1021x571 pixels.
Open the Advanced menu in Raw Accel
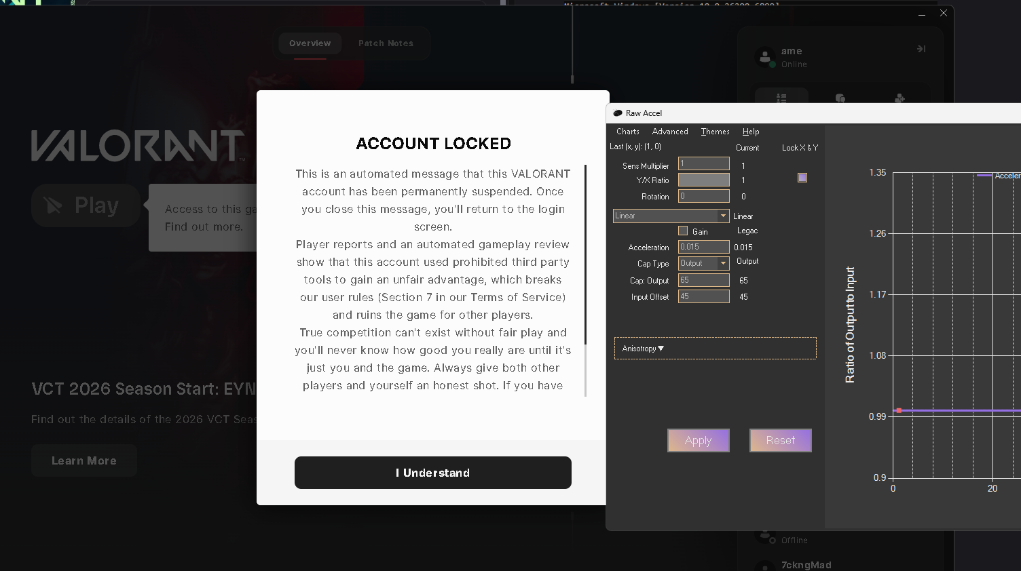point(670,132)
